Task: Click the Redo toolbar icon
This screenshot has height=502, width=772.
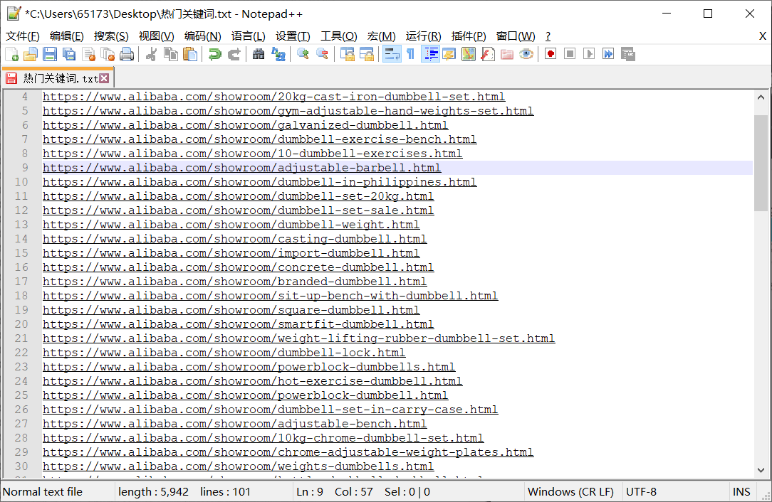Action: coord(234,54)
